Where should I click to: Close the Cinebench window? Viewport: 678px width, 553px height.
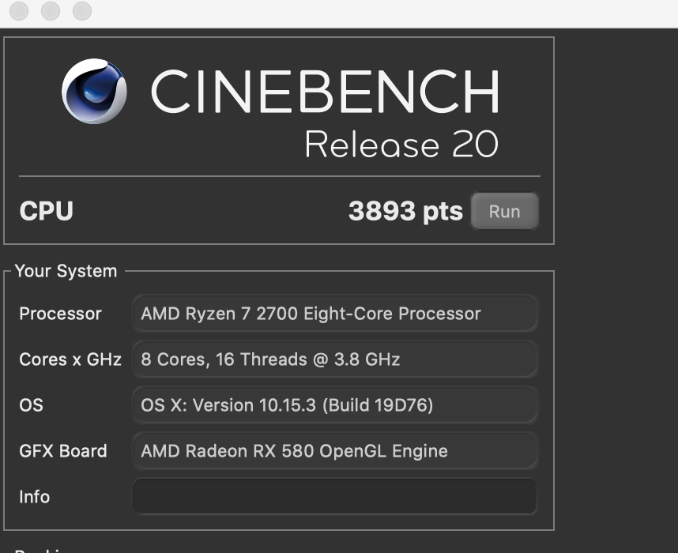[x=19, y=10]
